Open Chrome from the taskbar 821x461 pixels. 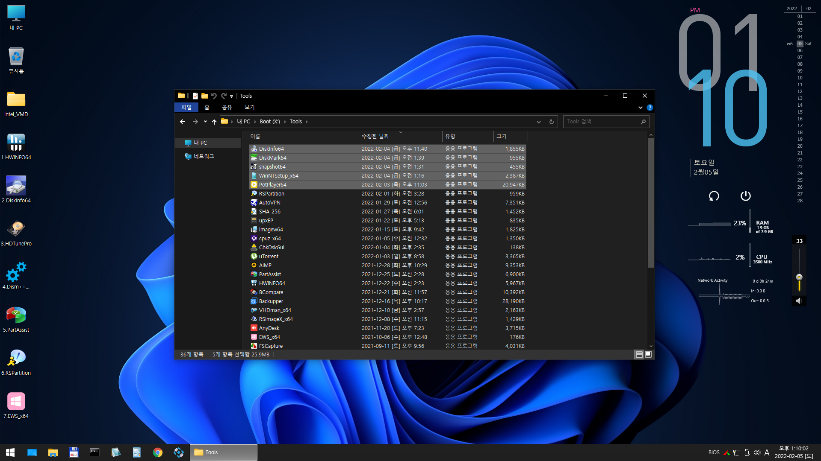pos(158,452)
